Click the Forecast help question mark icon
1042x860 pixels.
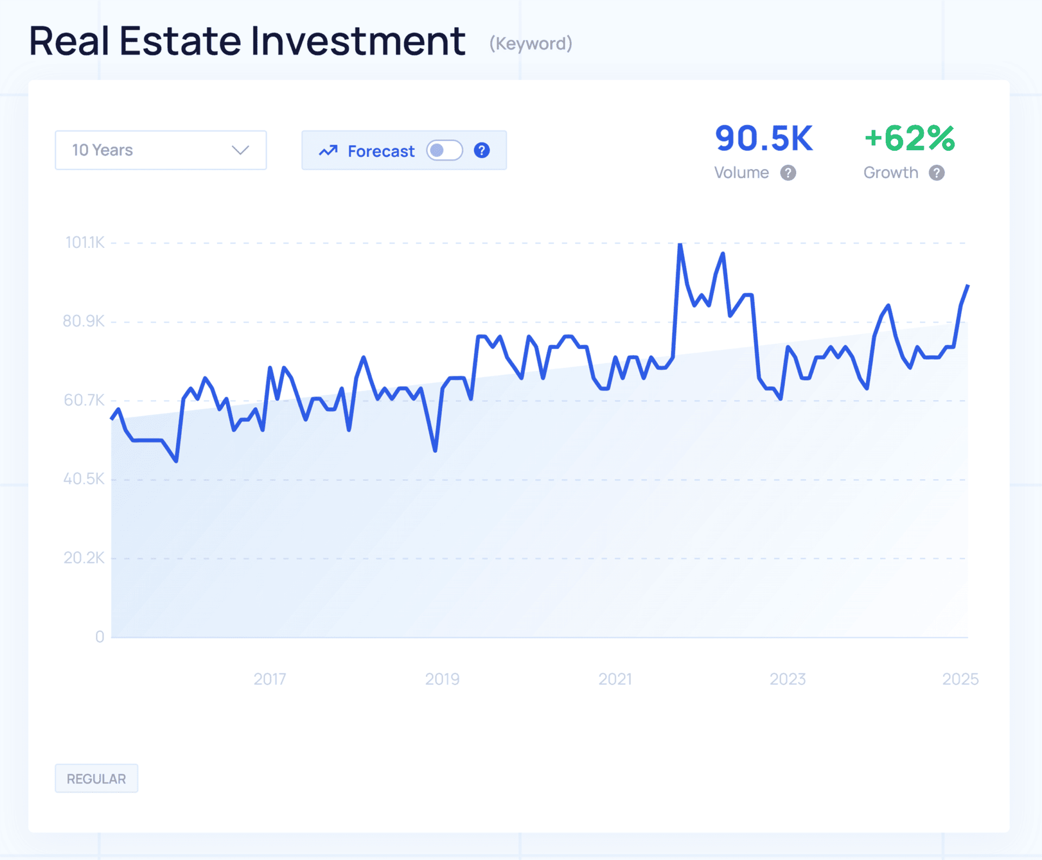coord(481,150)
